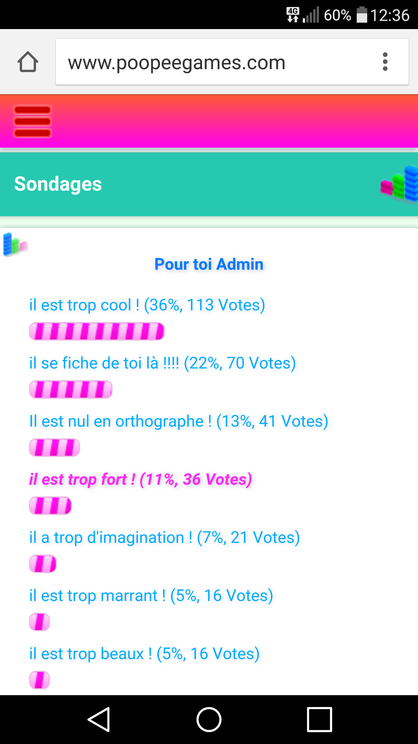Viewport: 418px width, 744px height.
Task: Open the 'Pour toi Admin' poll title
Action: coord(209,264)
